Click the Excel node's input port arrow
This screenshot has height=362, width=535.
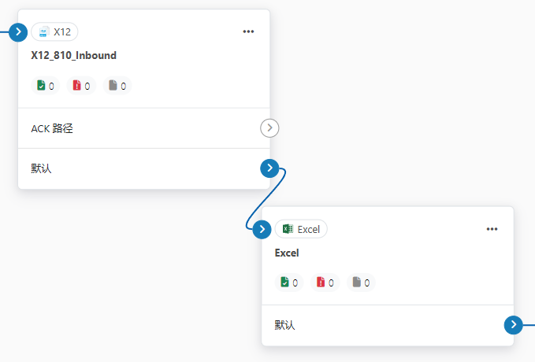(262, 229)
